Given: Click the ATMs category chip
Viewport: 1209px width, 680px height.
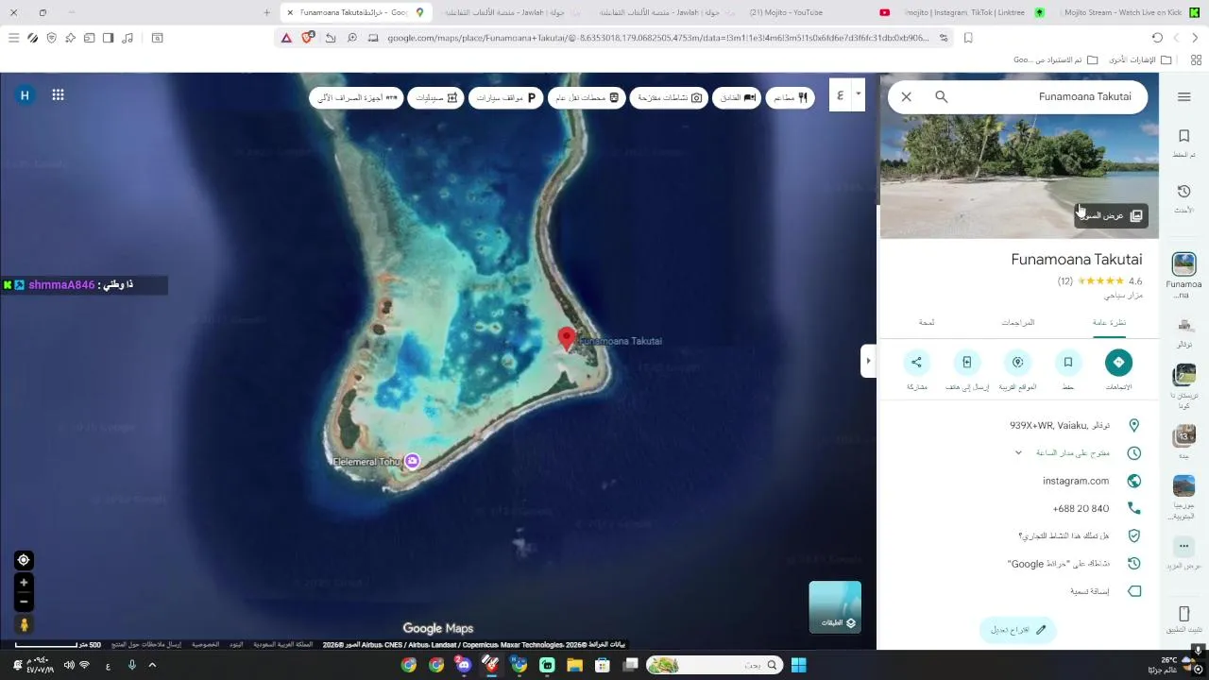Looking at the screenshot, I should pos(356,97).
